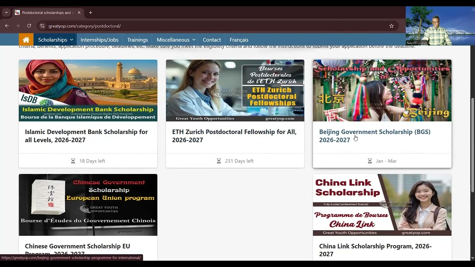475x267 pixels.
Task: Click the scrollbar down arrow
Action: click(x=472, y=258)
